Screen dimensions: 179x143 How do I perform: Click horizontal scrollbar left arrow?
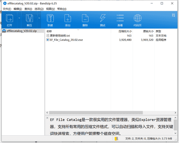pyautogui.click(x=47, y=113)
